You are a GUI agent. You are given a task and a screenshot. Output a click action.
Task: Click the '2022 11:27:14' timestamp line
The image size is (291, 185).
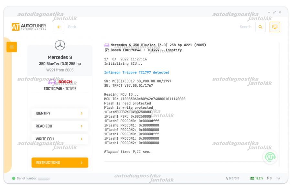click(x=125, y=59)
